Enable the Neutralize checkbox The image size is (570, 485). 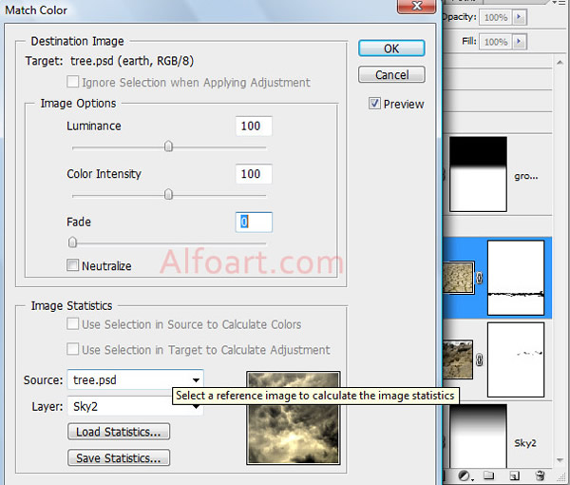(x=73, y=266)
